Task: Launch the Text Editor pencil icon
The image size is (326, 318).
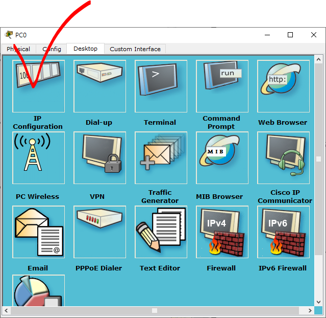Action: tap(161, 232)
